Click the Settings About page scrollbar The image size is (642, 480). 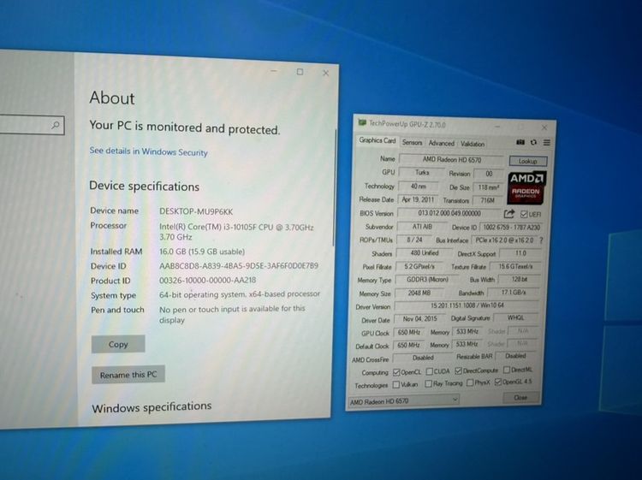tap(335, 188)
